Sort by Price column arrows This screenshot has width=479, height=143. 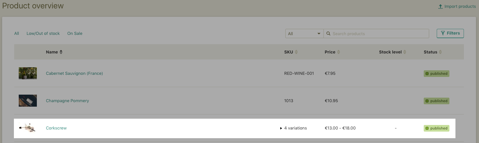pyautogui.click(x=339, y=52)
